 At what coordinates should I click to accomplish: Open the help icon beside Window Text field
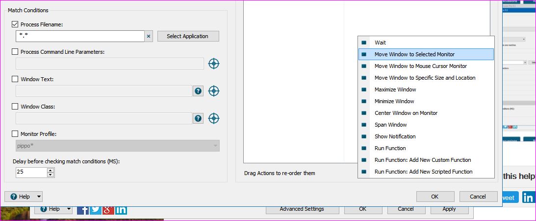tap(198, 91)
